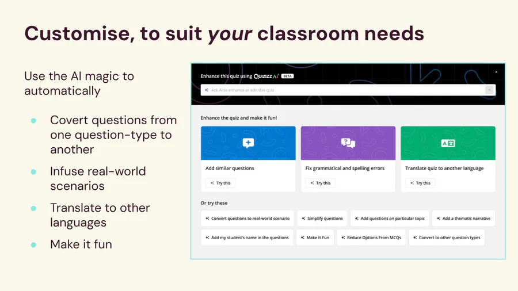Click the BETA badge next to Quizizz AI
The image size is (518, 291).
288,76
